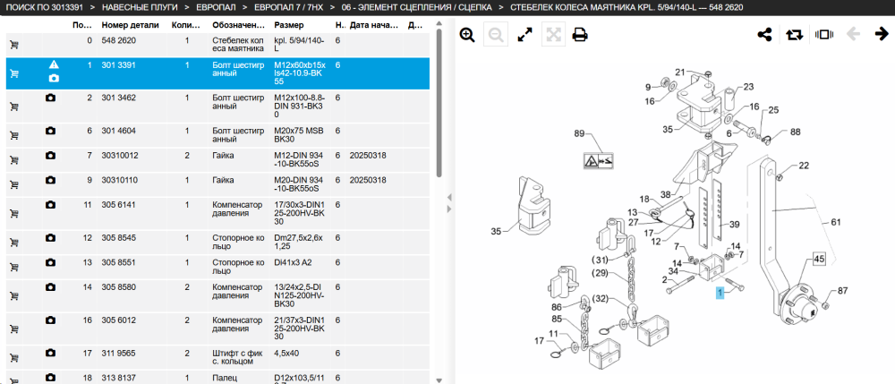Toggle the split-view layout icon
The image size is (895, 384).
(824, 35)
